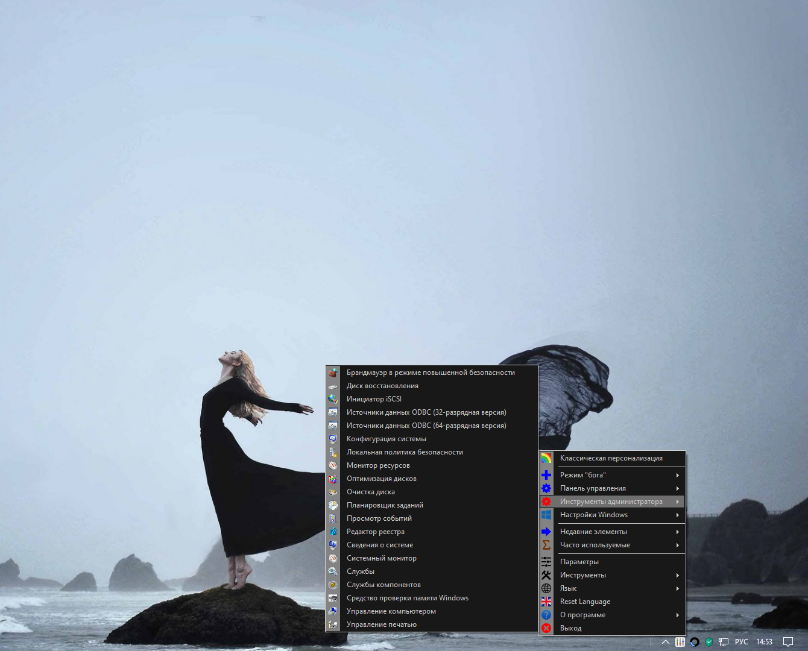Viewport: 808px width, 651px height.
Task: Click the round dark tray icon
Action: click(695, 642)
